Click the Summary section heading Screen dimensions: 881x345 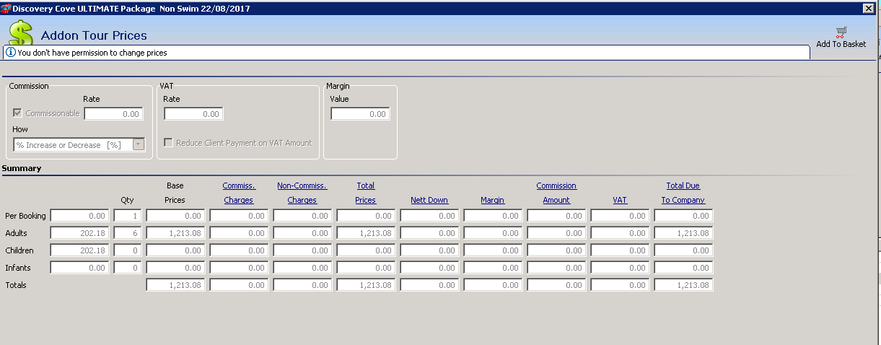click(22, 168)
